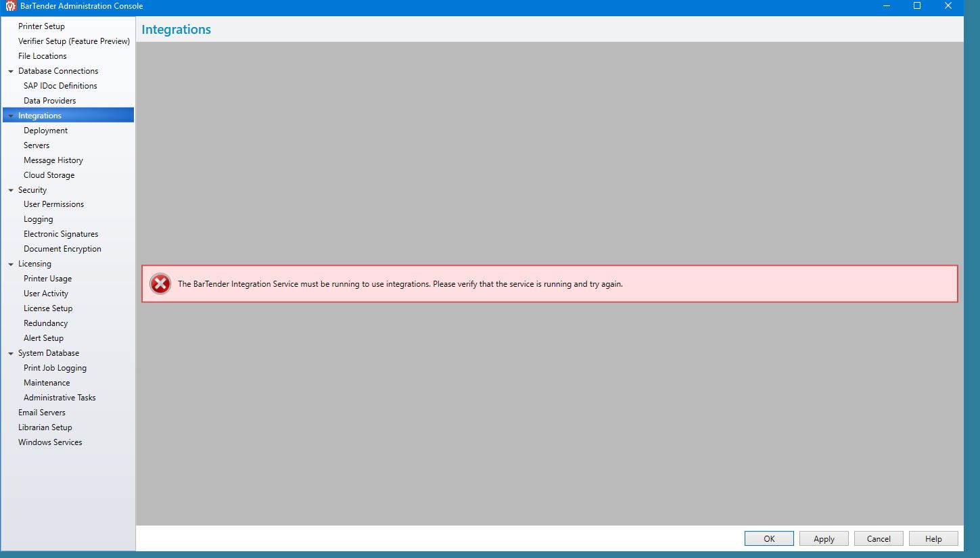
Task: Go to Electronic Signatures
Action: [x=61, y=234]
